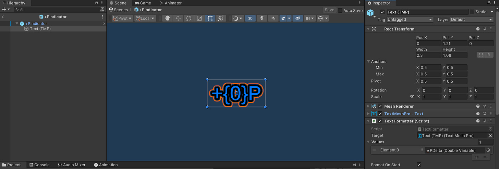Select the Scale tool
Viewport: 499px width, 169px height.
(199, 18)
